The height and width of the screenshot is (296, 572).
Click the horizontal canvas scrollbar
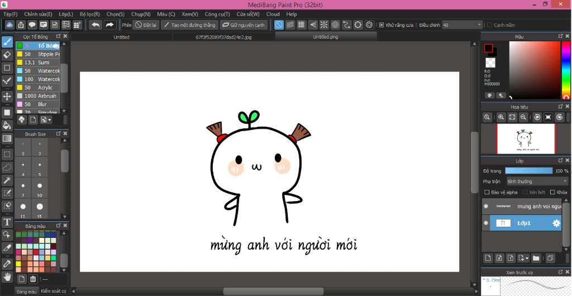273,292
